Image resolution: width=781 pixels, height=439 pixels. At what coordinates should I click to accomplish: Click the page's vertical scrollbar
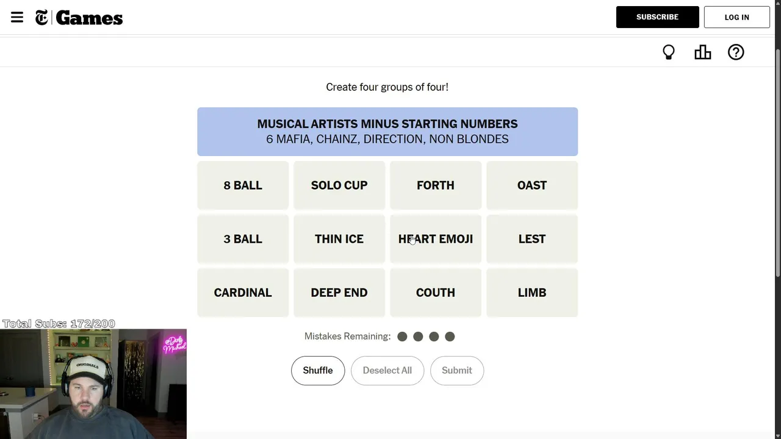coord(777,159)
